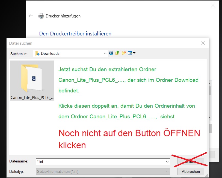Click the Suchen in: label

(x=19, y=54)
